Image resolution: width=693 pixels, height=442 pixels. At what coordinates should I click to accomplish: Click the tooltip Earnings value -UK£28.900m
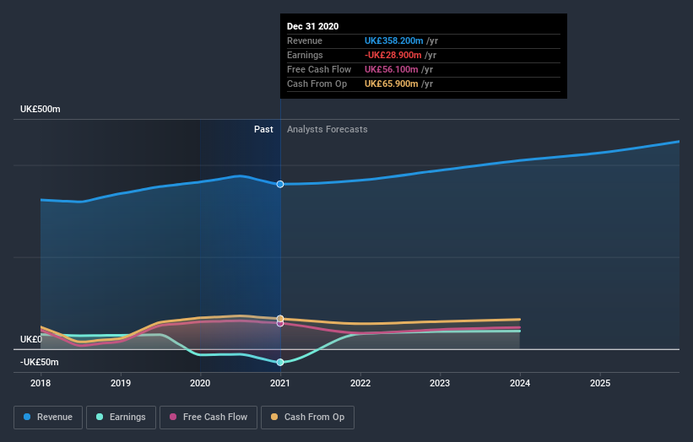393,55
